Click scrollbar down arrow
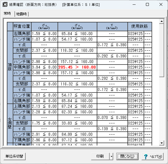Screen dimensions: 168x164 coord(162,143)
